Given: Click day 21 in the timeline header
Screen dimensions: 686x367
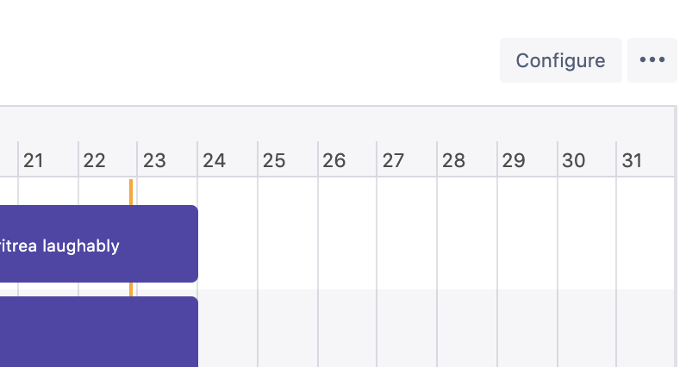Looking at the screenshot, I should (34, 160).
